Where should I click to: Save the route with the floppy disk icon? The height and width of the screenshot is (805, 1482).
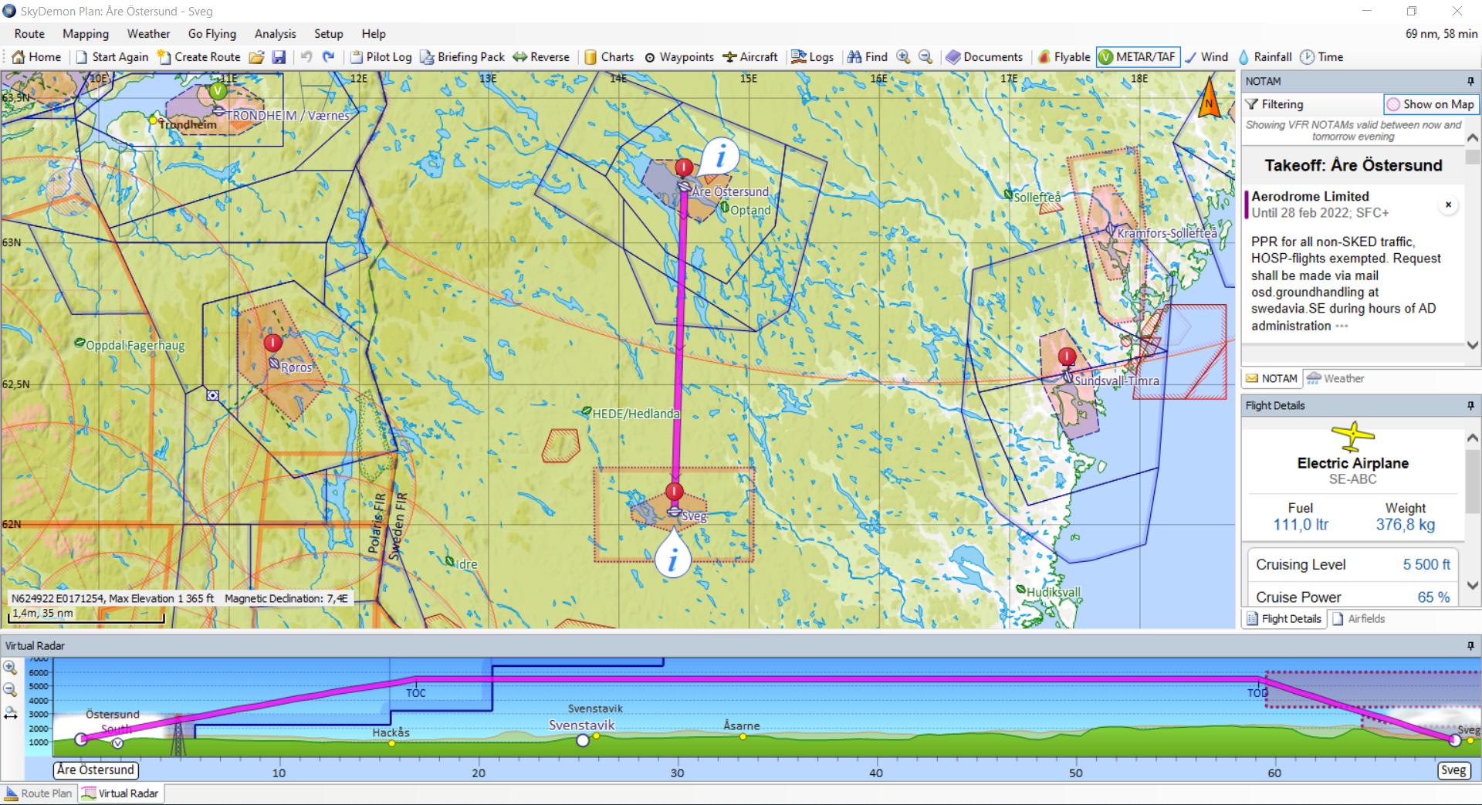[x=279, y=57]
